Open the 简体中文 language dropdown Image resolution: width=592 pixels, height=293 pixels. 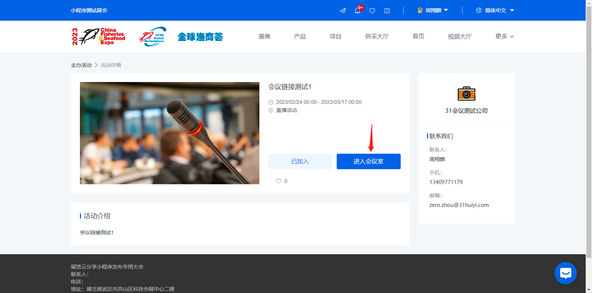pos(495,10)
